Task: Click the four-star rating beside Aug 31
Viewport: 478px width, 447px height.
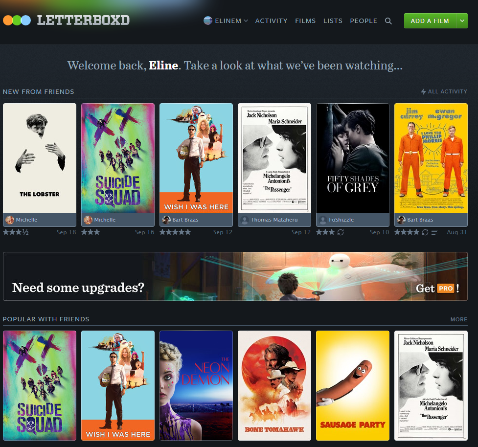Action: pos(407,232)
